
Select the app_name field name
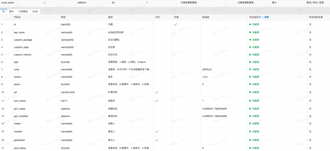20,32
